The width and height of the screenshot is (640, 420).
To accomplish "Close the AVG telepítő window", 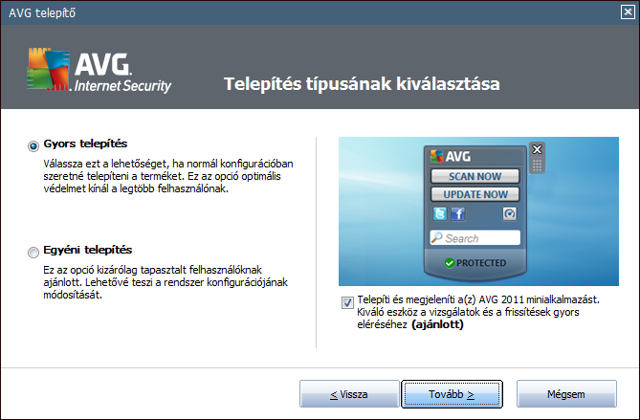I will (628, 12).
